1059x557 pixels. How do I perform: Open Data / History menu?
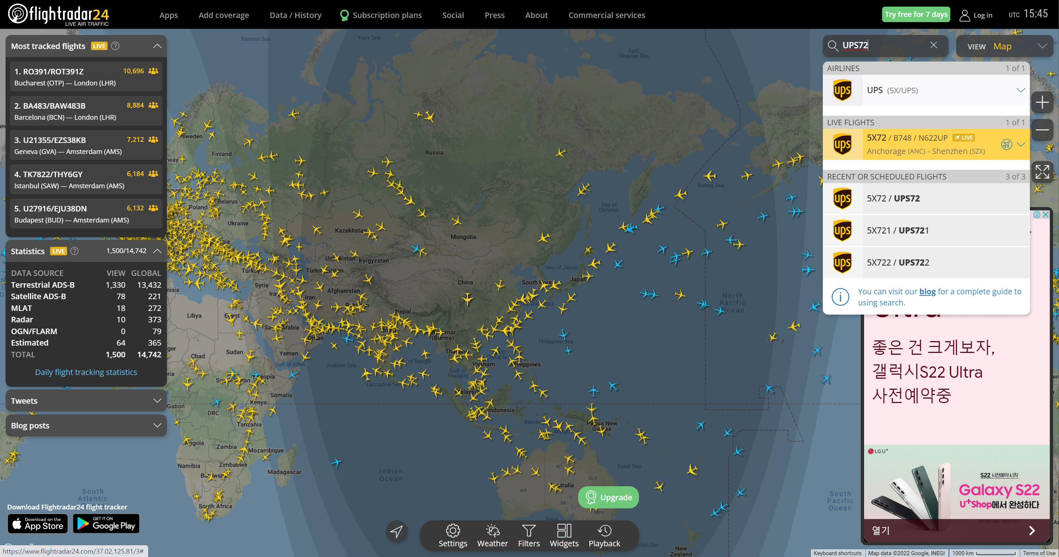click(x=295, y=15)
